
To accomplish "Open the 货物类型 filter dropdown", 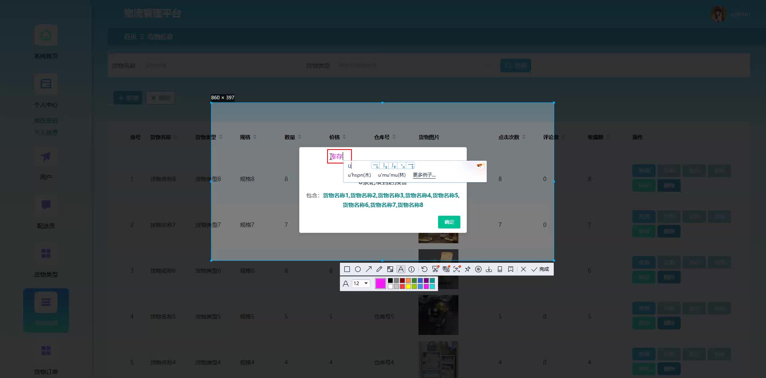I will (415, 65).
